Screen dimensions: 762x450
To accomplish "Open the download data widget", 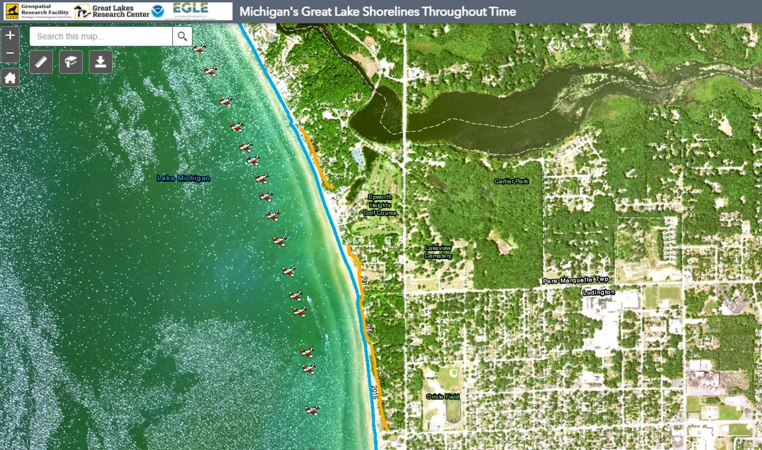I will click(x=101, y=61).
